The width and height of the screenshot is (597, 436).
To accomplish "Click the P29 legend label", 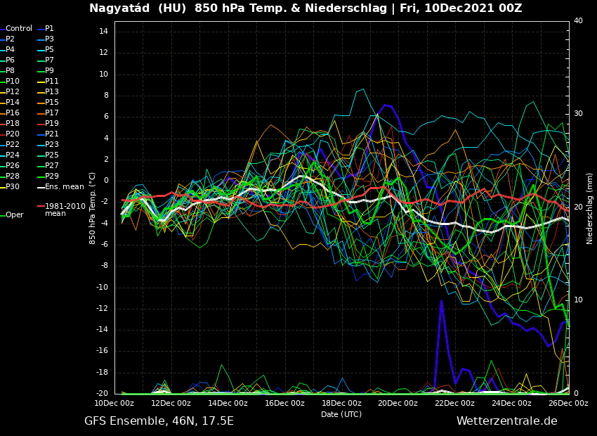I will (51, 177).
